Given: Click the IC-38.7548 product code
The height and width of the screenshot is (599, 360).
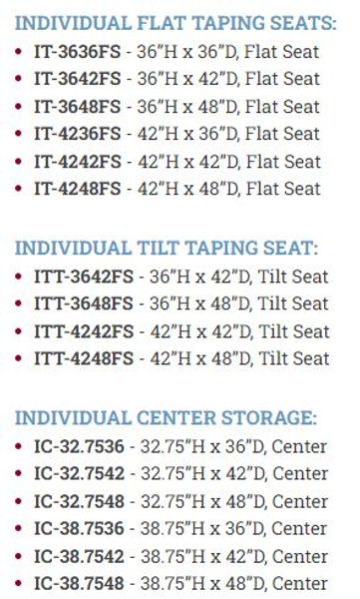Looking at the screenshot, I should (x=80, y=584).
